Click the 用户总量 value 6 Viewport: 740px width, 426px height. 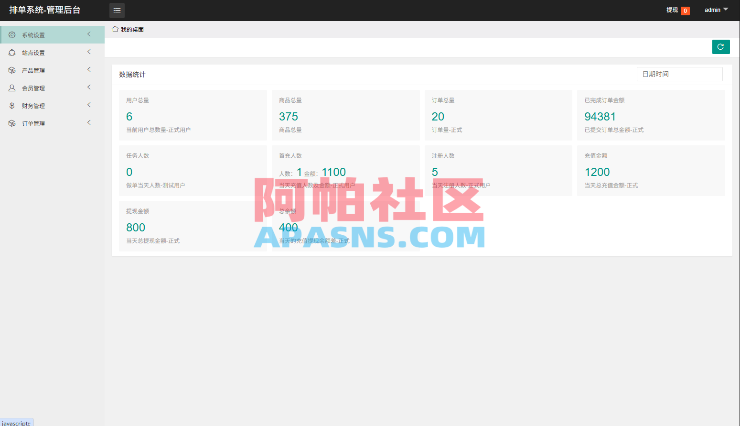[x=129, y=117]
